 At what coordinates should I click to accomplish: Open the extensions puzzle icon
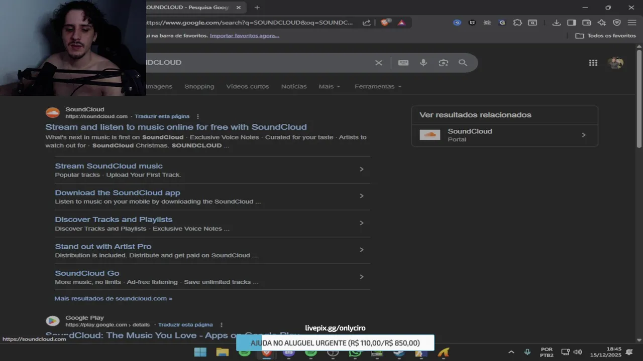(x=517, y=23)
